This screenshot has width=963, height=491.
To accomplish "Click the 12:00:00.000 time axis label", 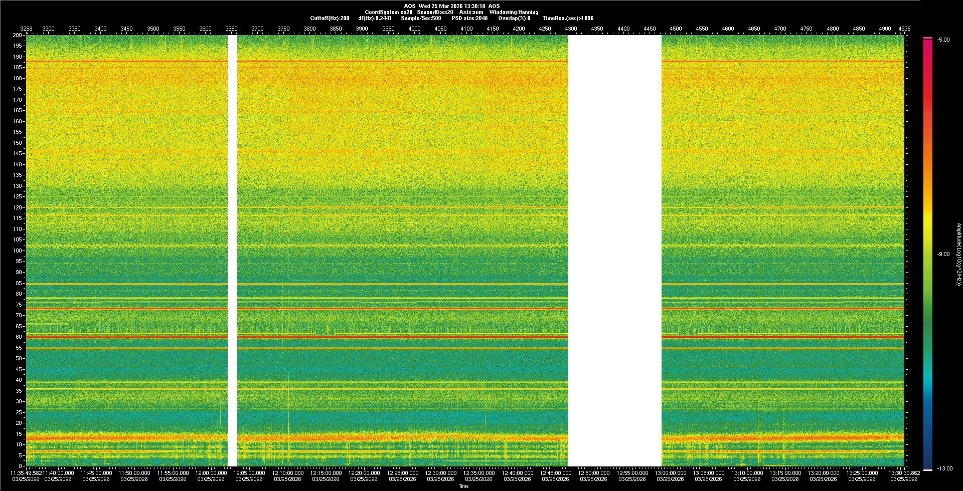I will pyautogui.click(x=211, y=472).
